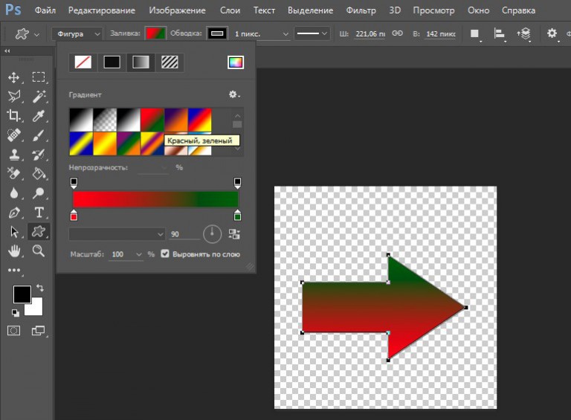
Task: Collapse the toolbox with double arrows
Action: click(7, 51)
